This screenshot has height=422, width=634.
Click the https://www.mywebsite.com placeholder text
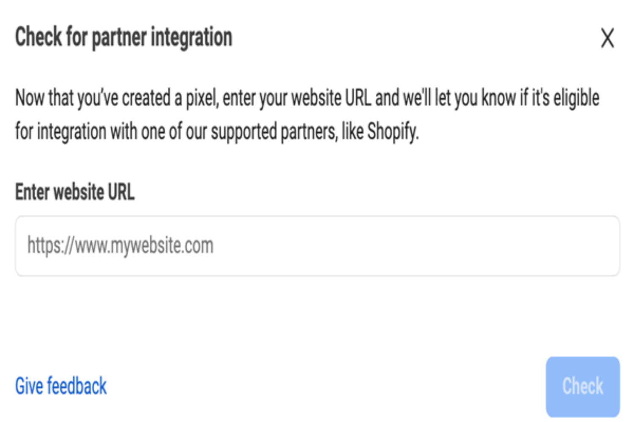click(x=120, y=246)
